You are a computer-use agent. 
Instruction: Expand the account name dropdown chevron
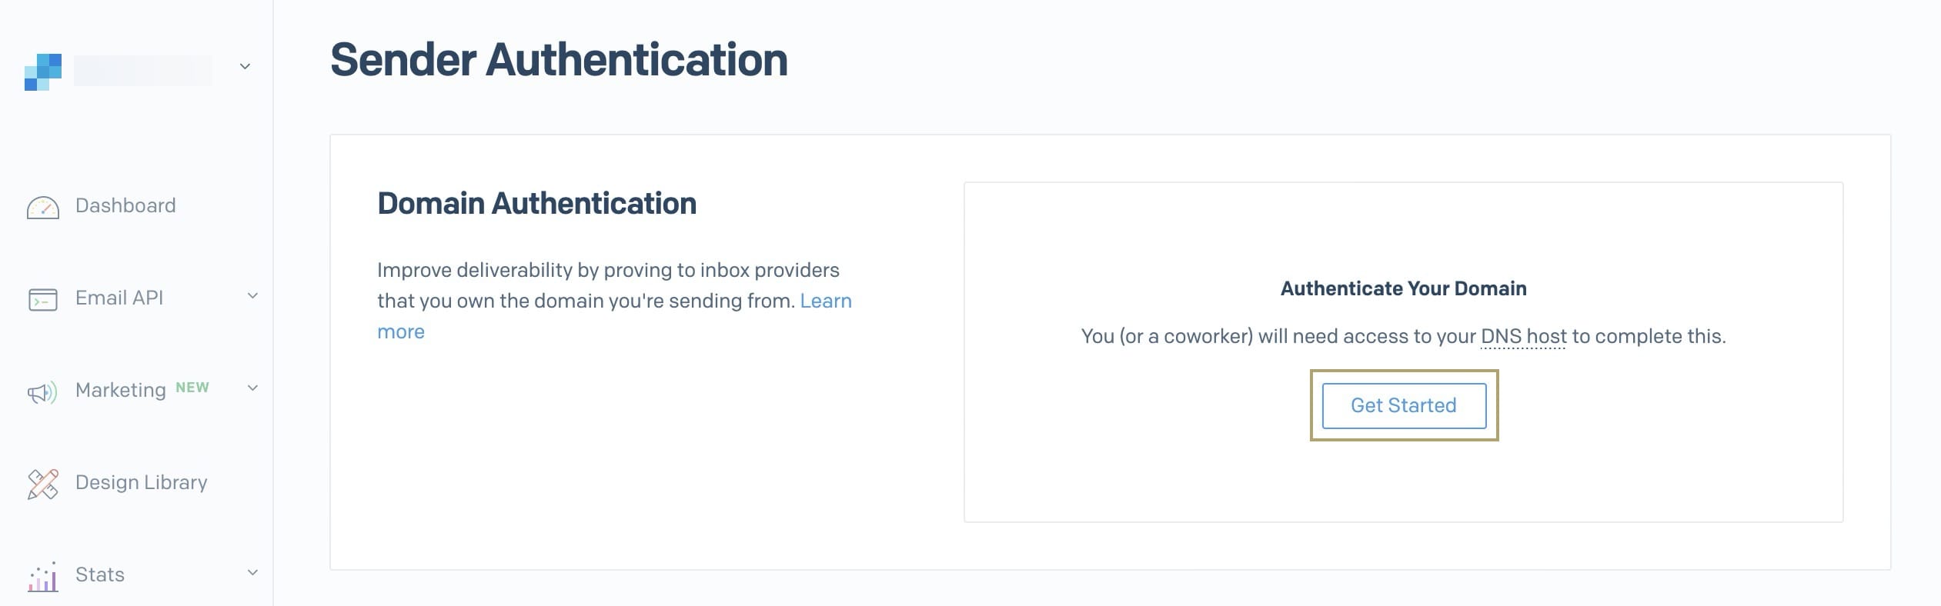245,66
